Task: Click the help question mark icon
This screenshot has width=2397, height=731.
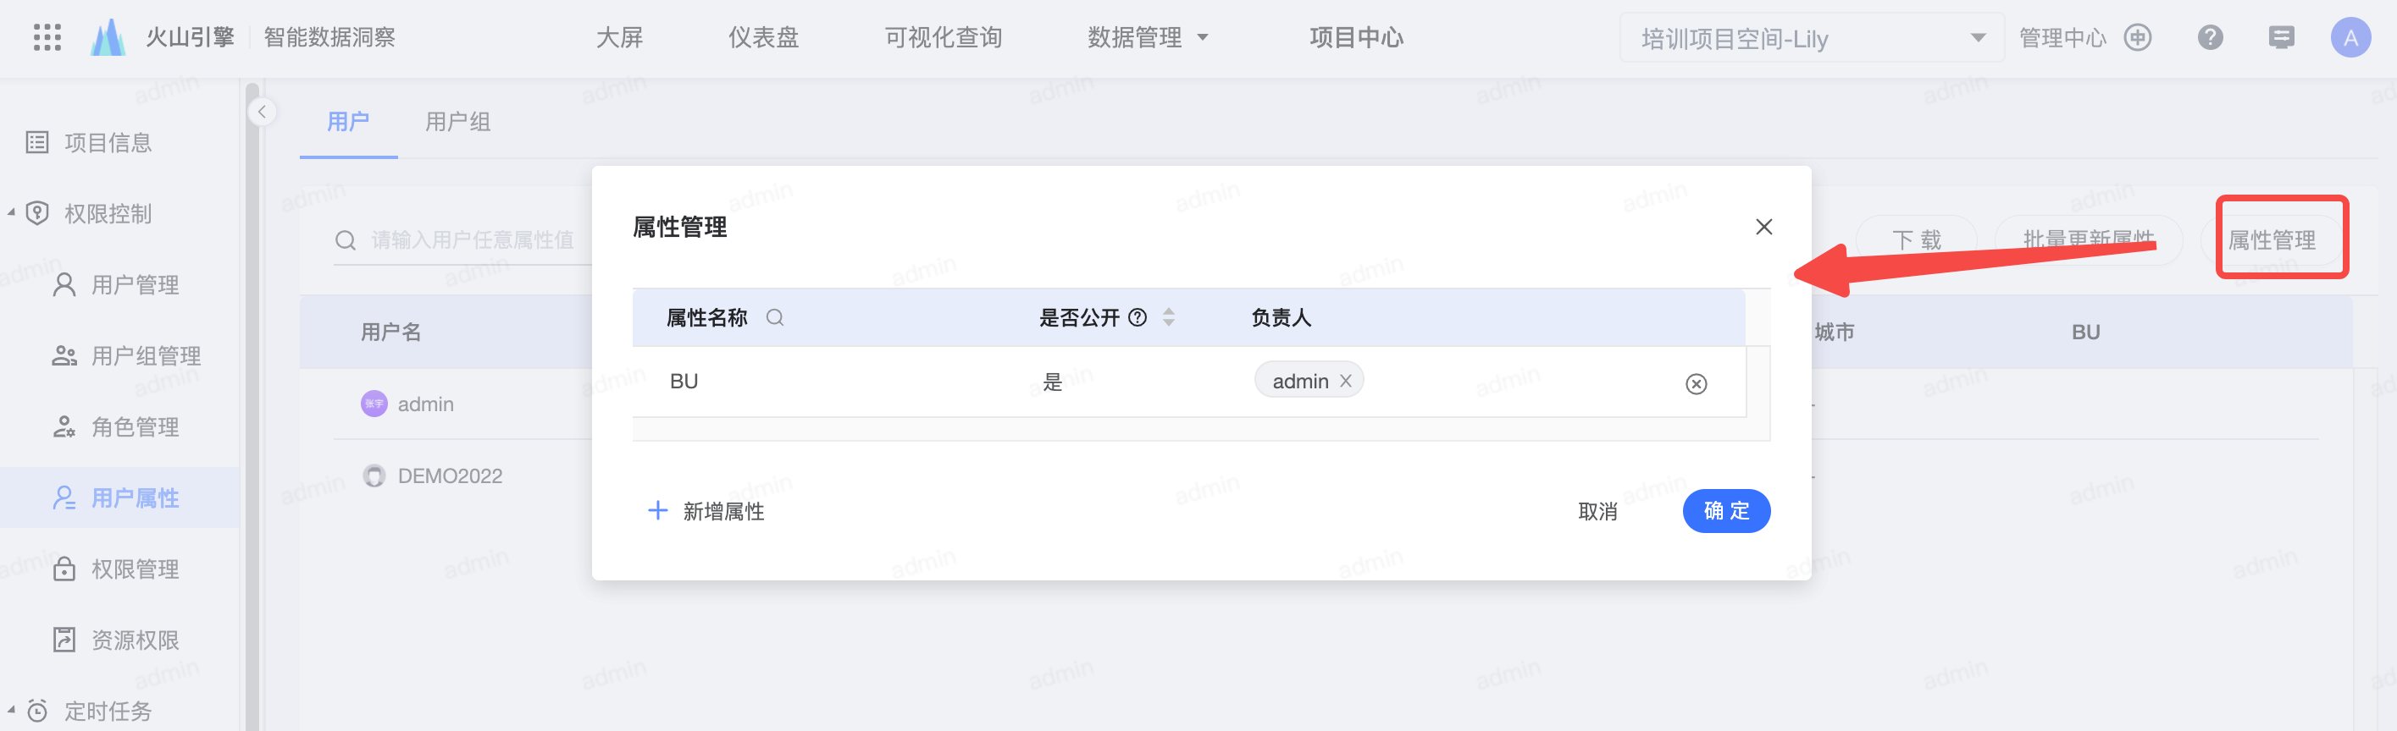Action: pyautogui.click(x=2210, y=38)
